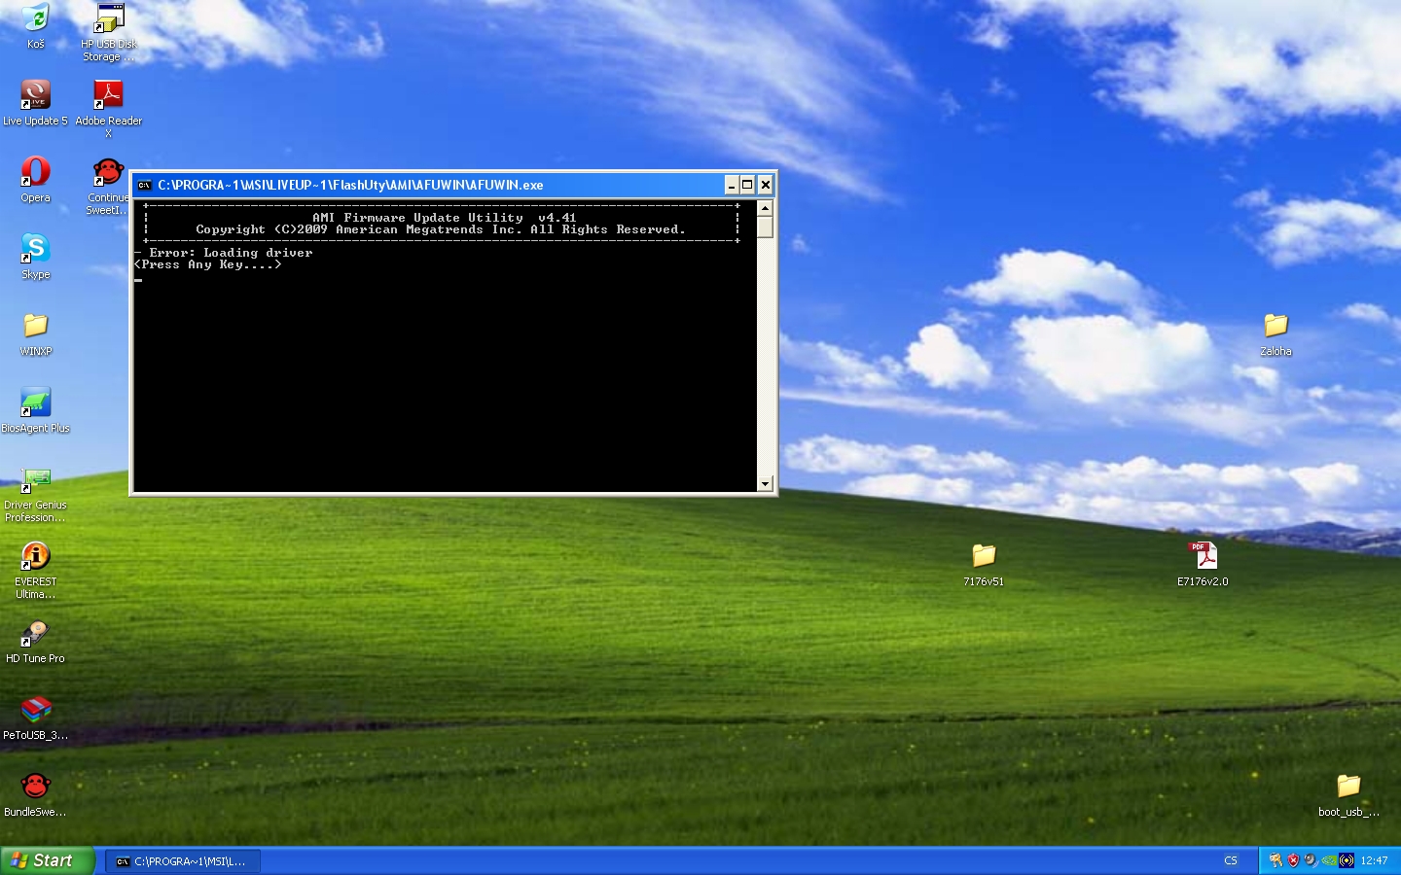Open the NVIDIA tray icon
The width and height of the screenshot is (1401, 875).
pyautogui.click(x=1328, y=860)
